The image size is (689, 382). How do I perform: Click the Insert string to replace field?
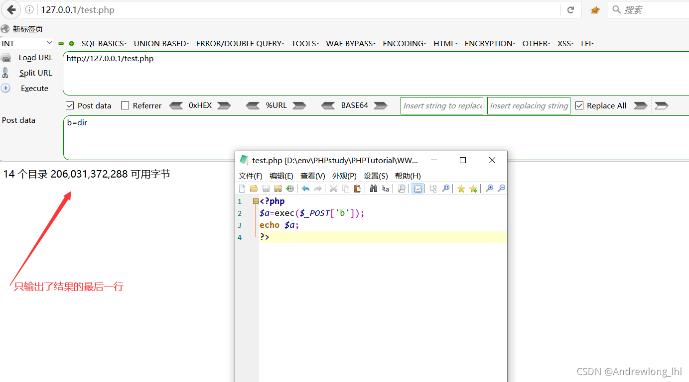442,105
